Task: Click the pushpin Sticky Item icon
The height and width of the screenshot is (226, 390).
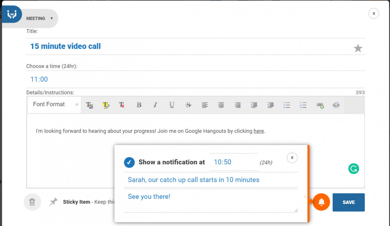Action: pos(53,202)
